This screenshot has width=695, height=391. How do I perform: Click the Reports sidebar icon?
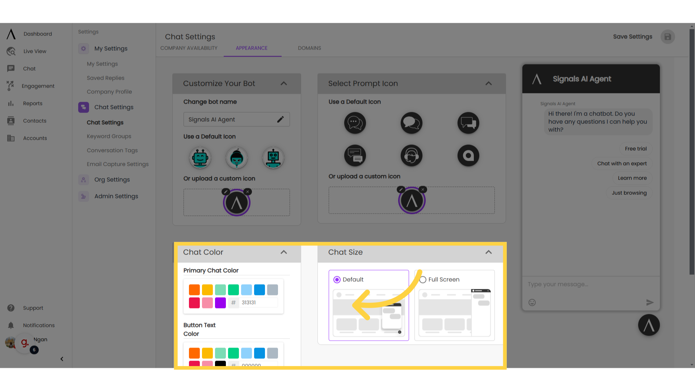tap(11, 103)
